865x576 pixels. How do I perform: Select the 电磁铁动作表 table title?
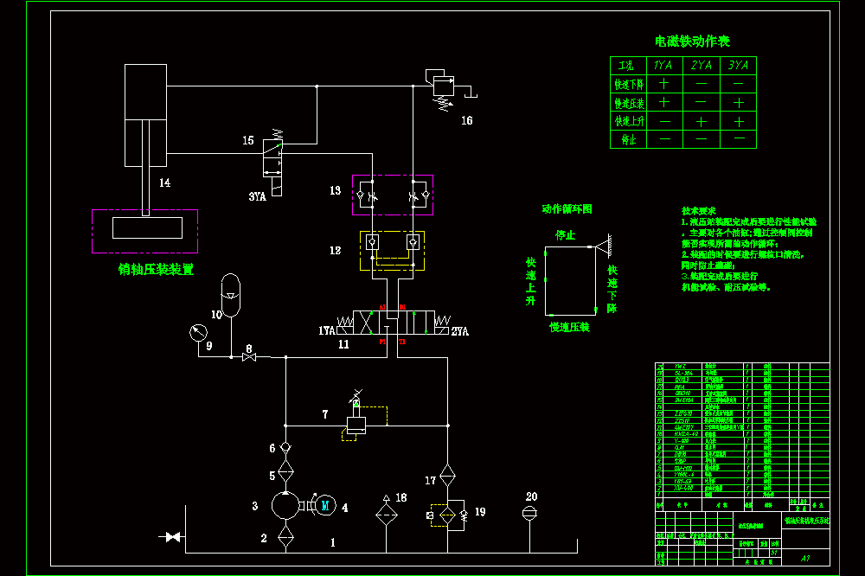point(692,42)
